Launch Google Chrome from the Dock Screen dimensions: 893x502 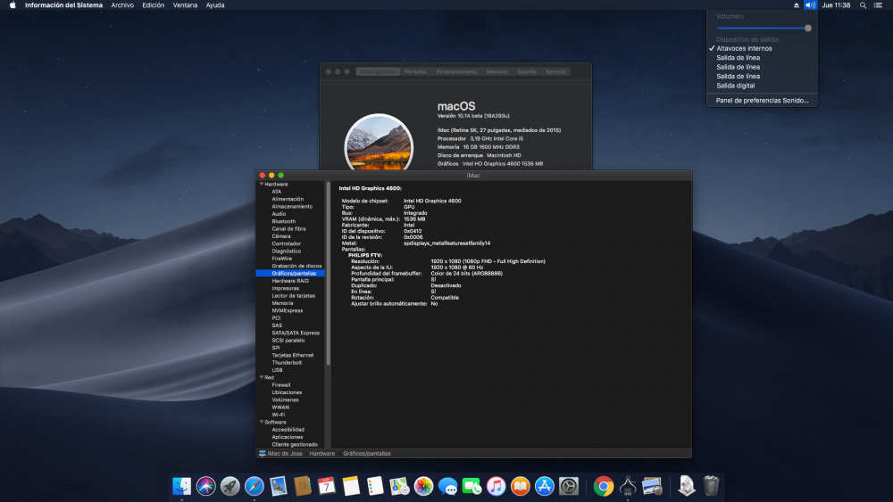pyautogui.click(x=603, y=486)
